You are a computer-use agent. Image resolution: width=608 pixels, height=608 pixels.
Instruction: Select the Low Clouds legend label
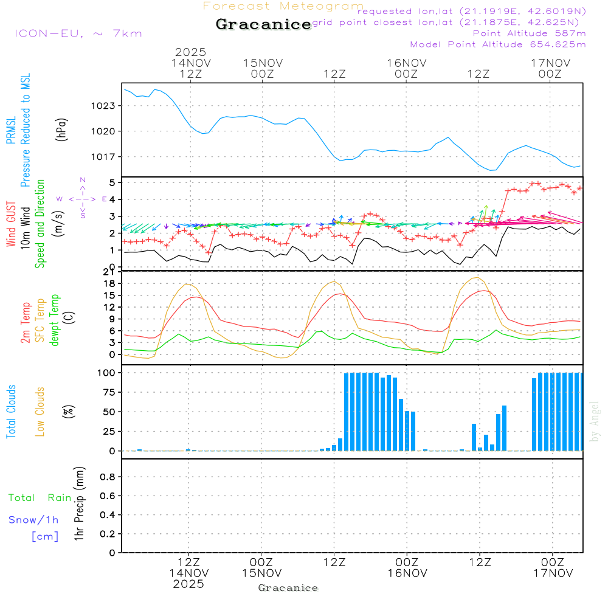[40, 412]
